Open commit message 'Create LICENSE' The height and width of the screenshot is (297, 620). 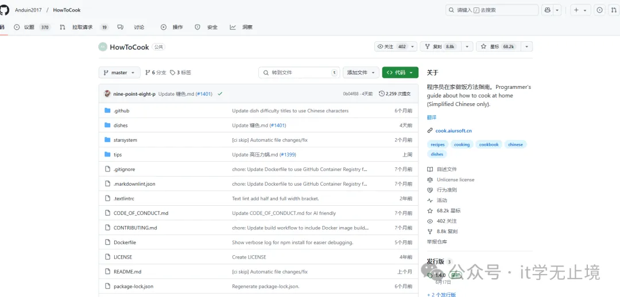249,257
